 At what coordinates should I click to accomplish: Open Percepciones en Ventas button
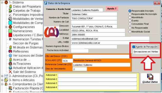click(146, 52)
